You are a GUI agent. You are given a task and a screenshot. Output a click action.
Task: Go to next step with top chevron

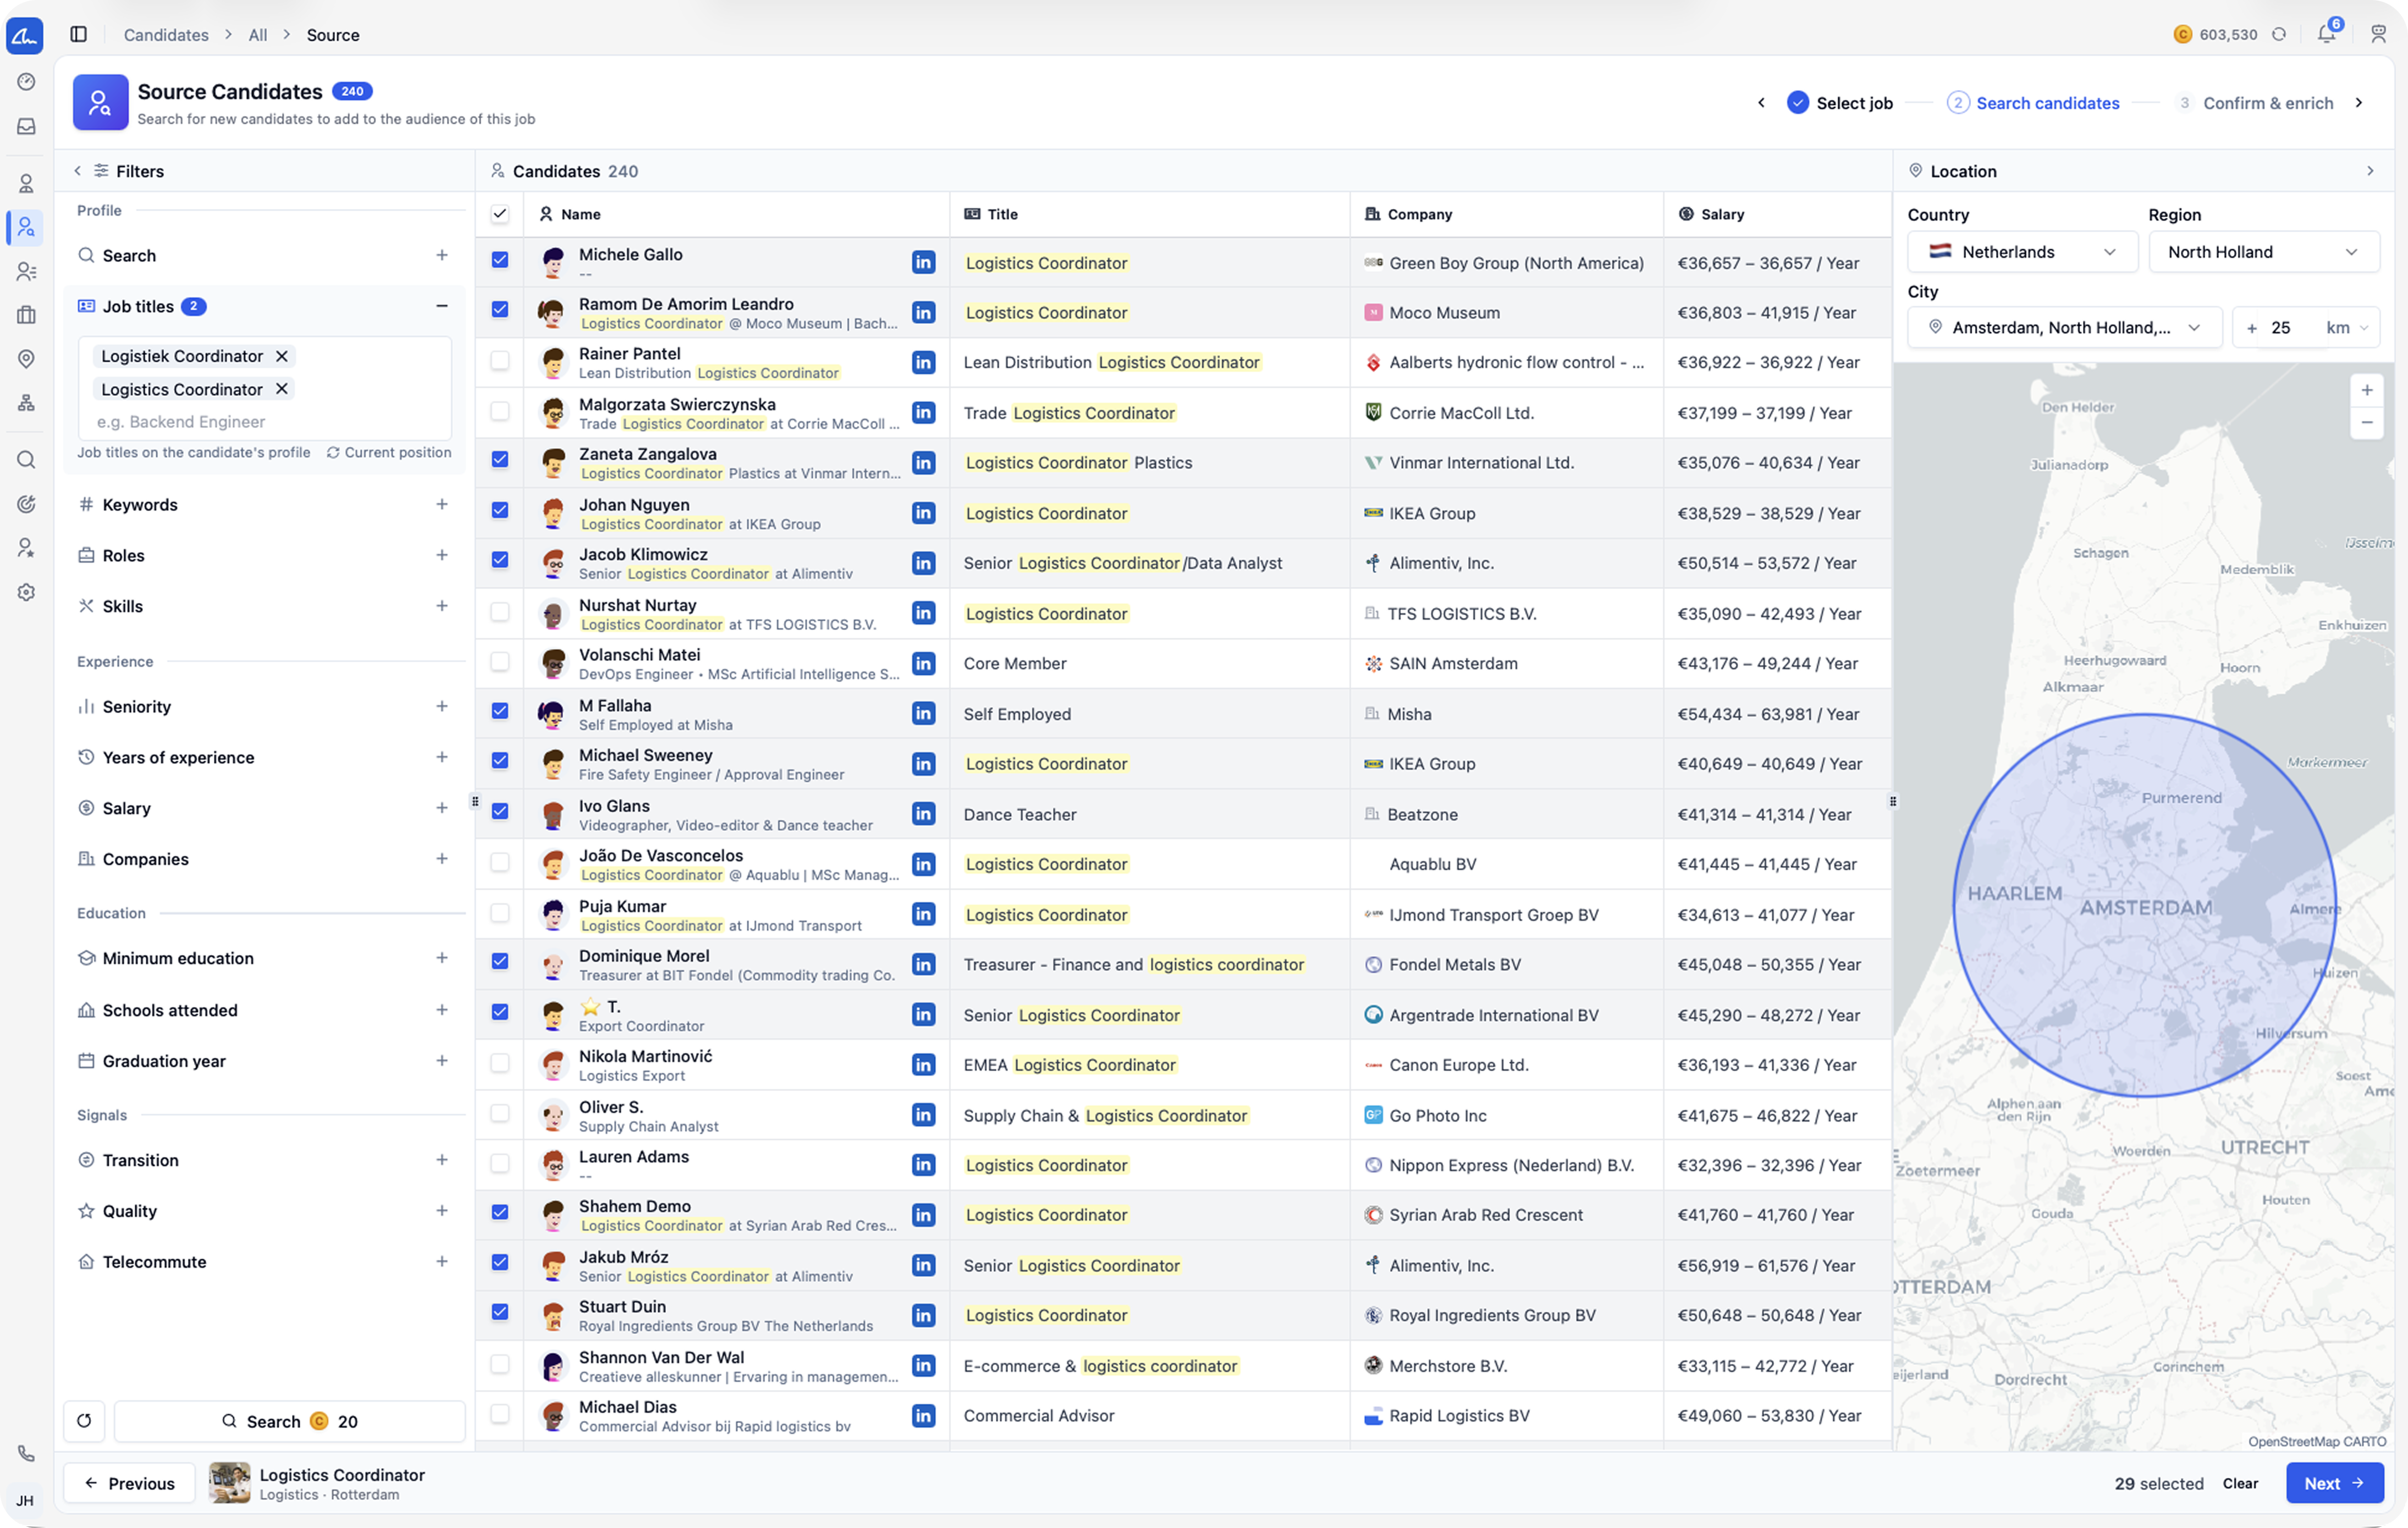pos(2359,103)
